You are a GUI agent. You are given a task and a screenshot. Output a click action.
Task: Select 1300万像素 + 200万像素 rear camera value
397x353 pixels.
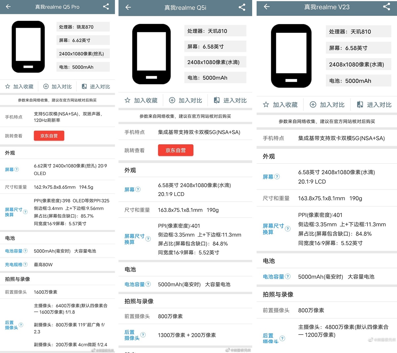pyautogui.click(x=187, y=335)
